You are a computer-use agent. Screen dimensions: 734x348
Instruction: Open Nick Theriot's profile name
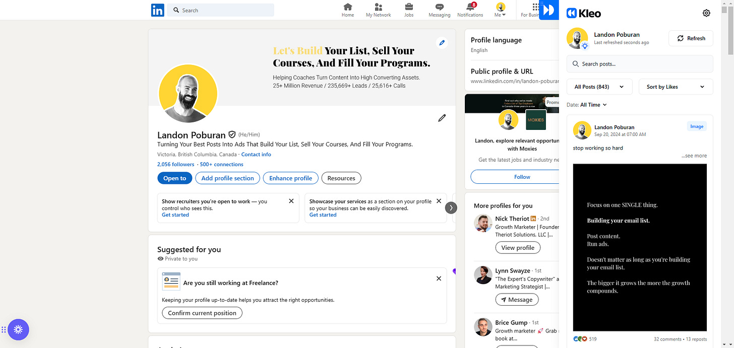[x=512, y=219]
